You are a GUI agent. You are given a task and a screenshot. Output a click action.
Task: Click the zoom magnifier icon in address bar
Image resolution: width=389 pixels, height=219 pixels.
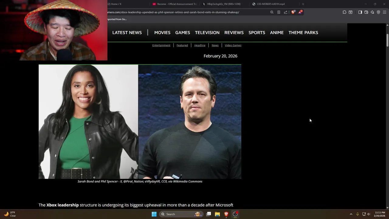click(272, 12)
